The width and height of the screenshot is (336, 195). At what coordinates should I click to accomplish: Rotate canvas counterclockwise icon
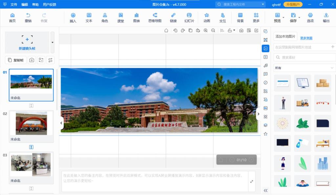175,30
